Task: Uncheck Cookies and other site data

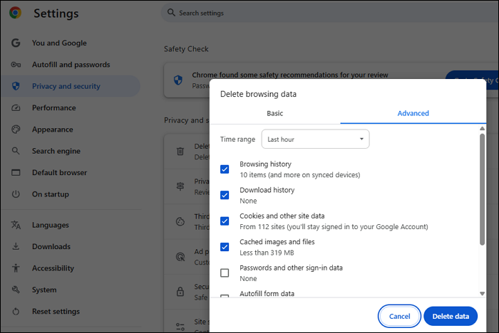Action: 225,221
